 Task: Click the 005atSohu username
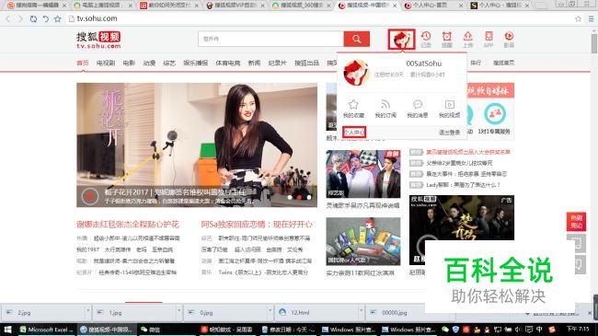tap(424, 64)
